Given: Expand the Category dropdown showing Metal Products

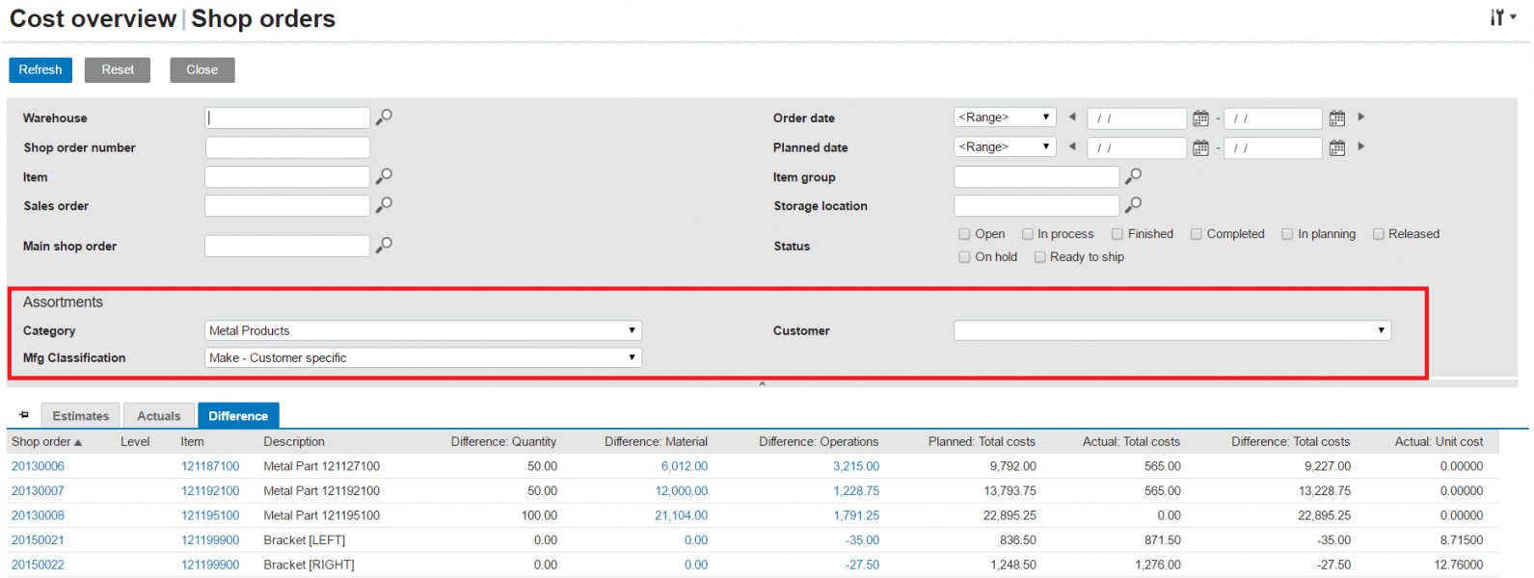Looking at the screenshot, I should point(423,330).
